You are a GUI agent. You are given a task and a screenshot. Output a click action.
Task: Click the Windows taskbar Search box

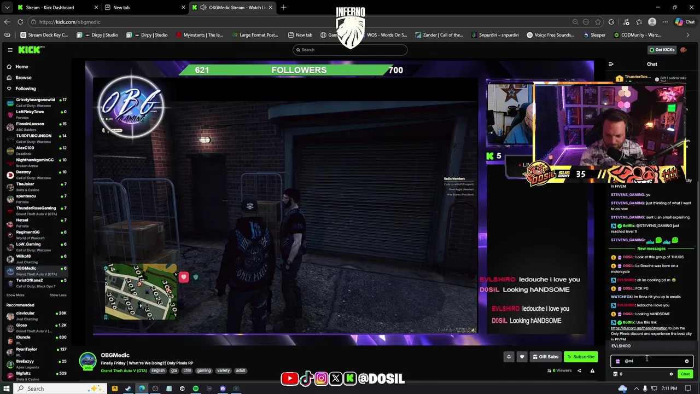(60, 389)
